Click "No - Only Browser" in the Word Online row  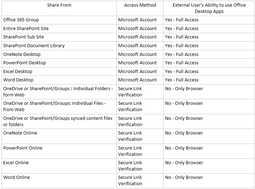pos(184,177)
